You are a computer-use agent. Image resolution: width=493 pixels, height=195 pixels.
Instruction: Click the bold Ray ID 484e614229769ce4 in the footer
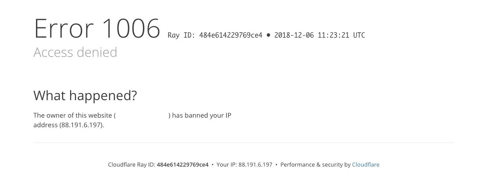182,164
